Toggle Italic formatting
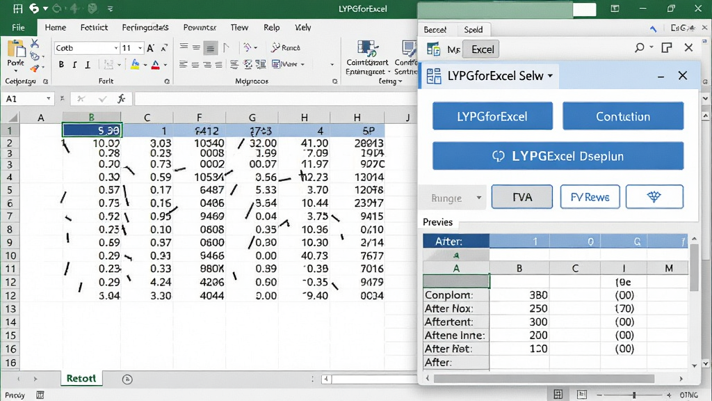Image resolution: width=712 pixels, height=401 pixels. coord(74,65)
